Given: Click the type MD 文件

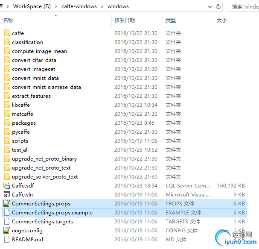Looking at the screenshot, I should 176,240.
